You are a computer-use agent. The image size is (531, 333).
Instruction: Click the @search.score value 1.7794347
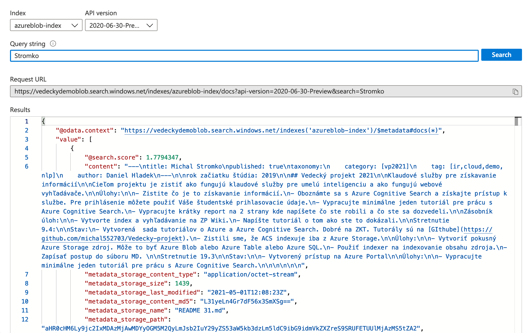click(162, 157)
